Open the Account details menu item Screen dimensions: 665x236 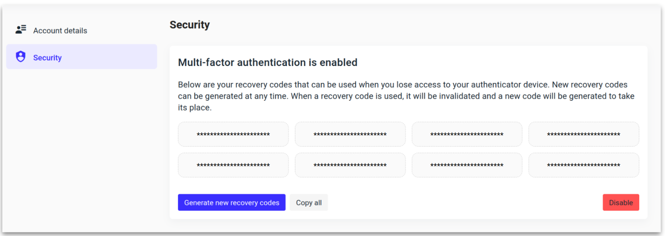[60, 31]
